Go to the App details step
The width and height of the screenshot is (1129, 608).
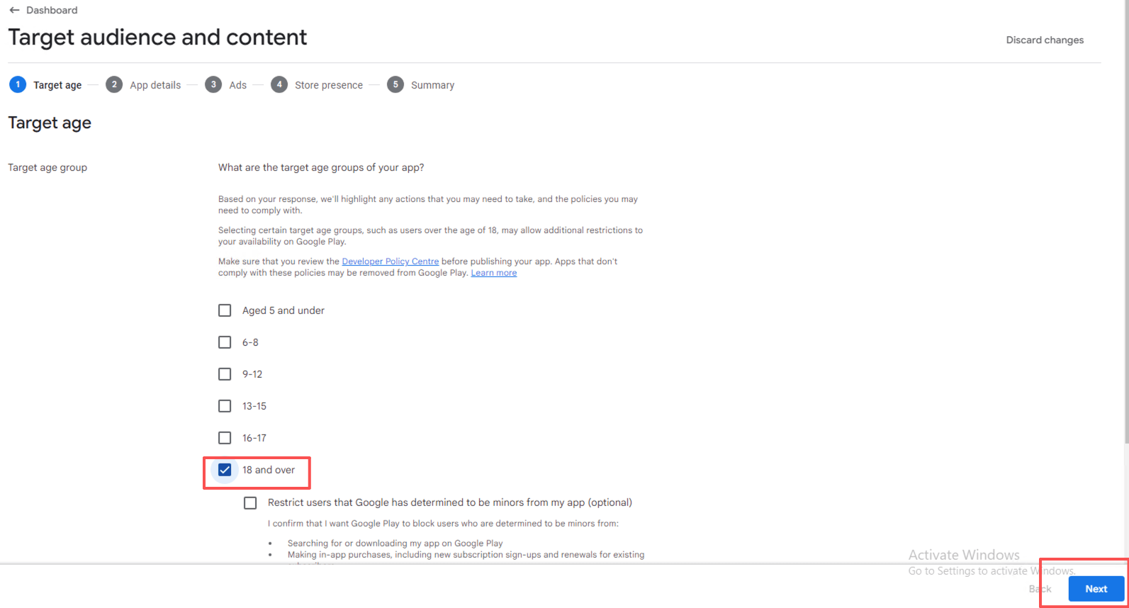pyautogui.click(x=155, y=85)
